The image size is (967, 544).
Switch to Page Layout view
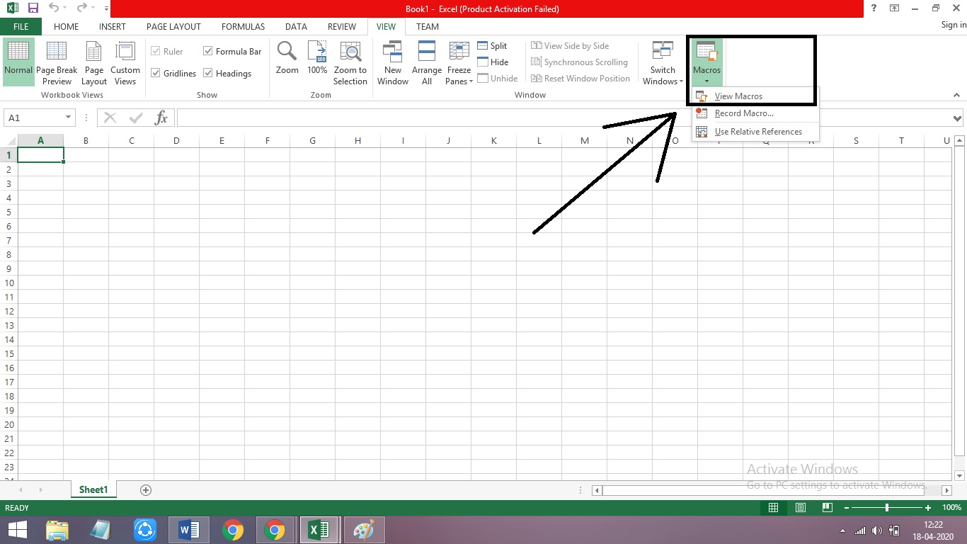point(94,62)
